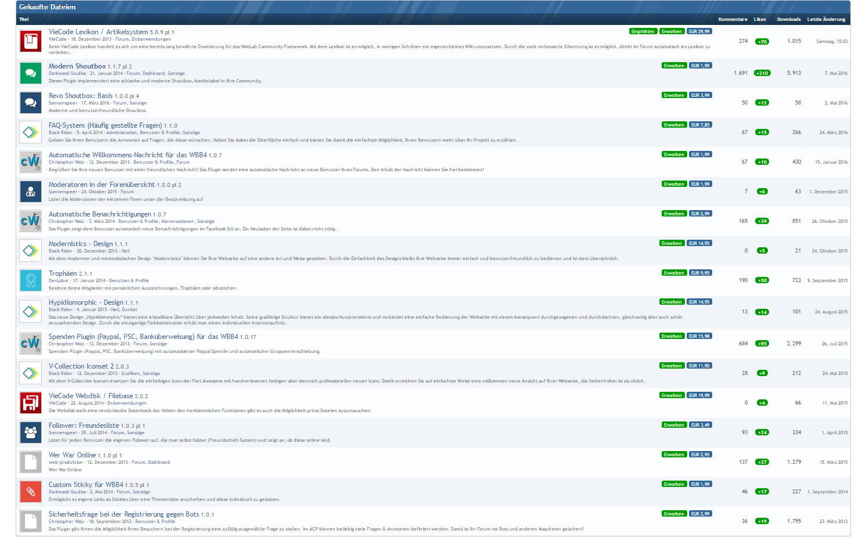Image resolution: width=866 pixels, height=541 pixels.
Task: Click the Follower Freundesliste people icon
Action: [31, 432]
